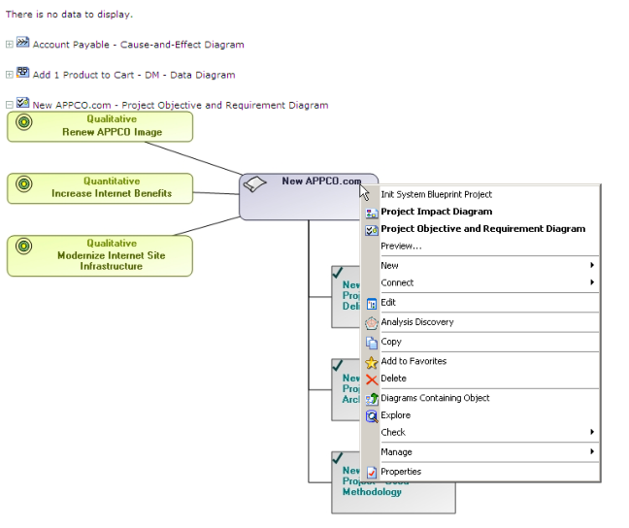Click the Renew APPCO Image objective icon

[x=24, y=122]
